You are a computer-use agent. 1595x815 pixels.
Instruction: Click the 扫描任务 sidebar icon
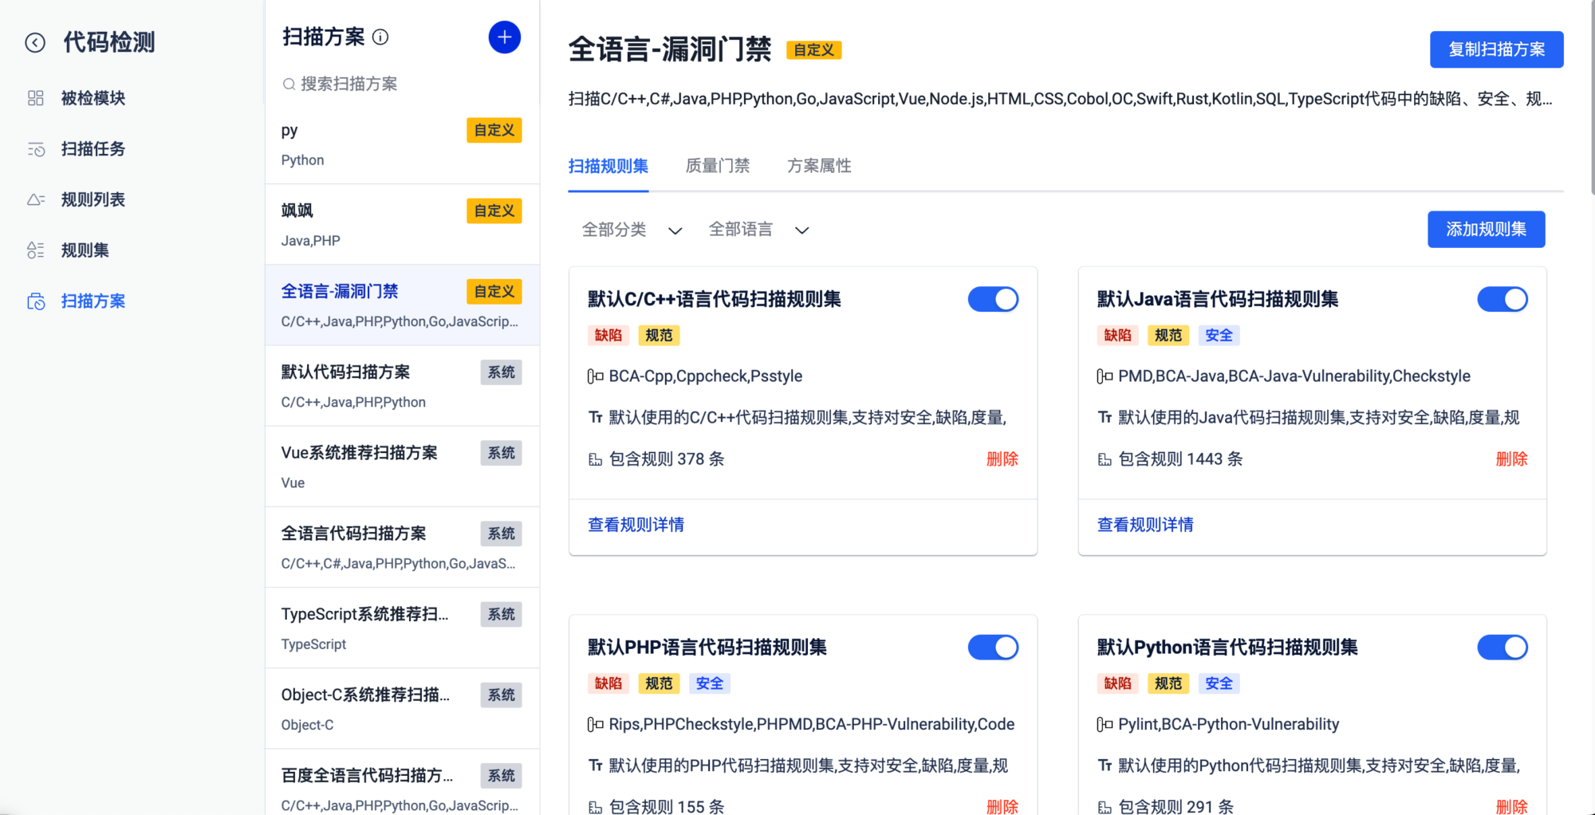click(x=36, y=149)
